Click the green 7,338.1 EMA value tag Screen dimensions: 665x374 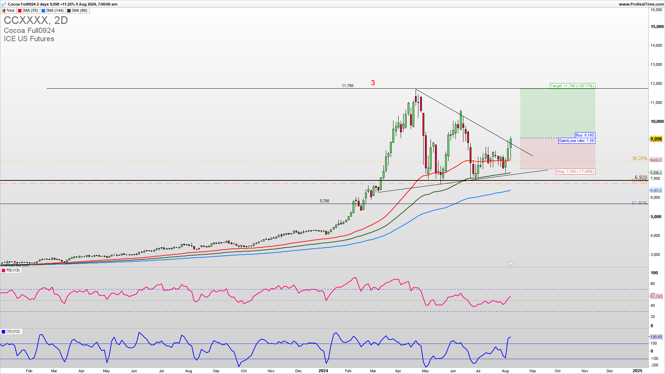click(656, 172)
